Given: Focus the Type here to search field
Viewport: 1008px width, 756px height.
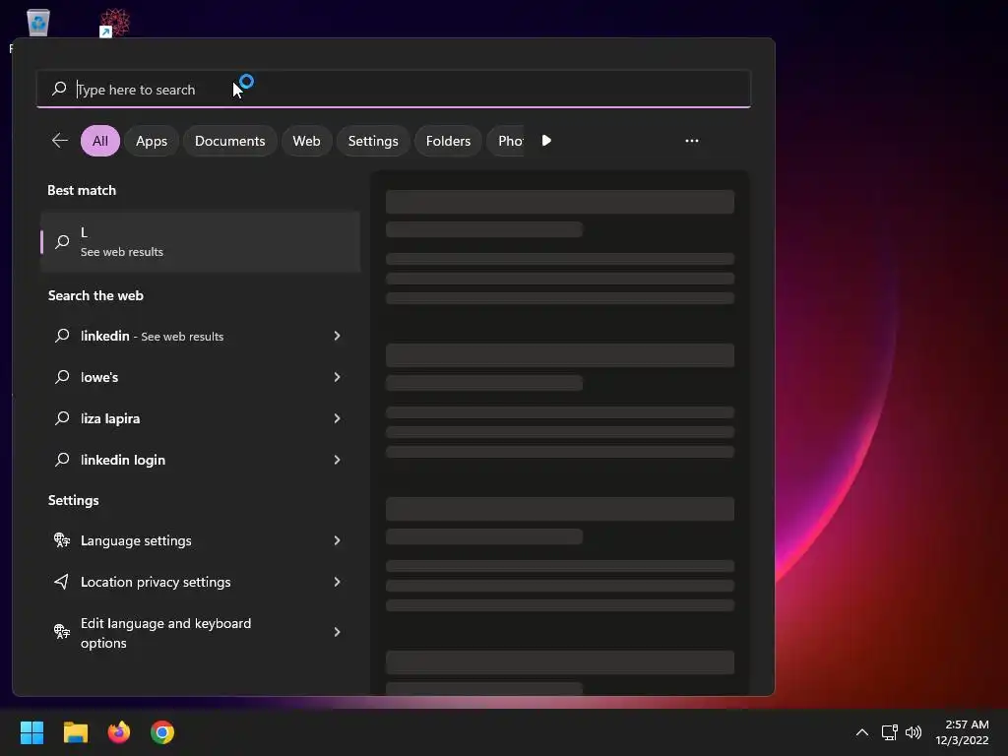Looking at the screenshot, I should point(394,89).
